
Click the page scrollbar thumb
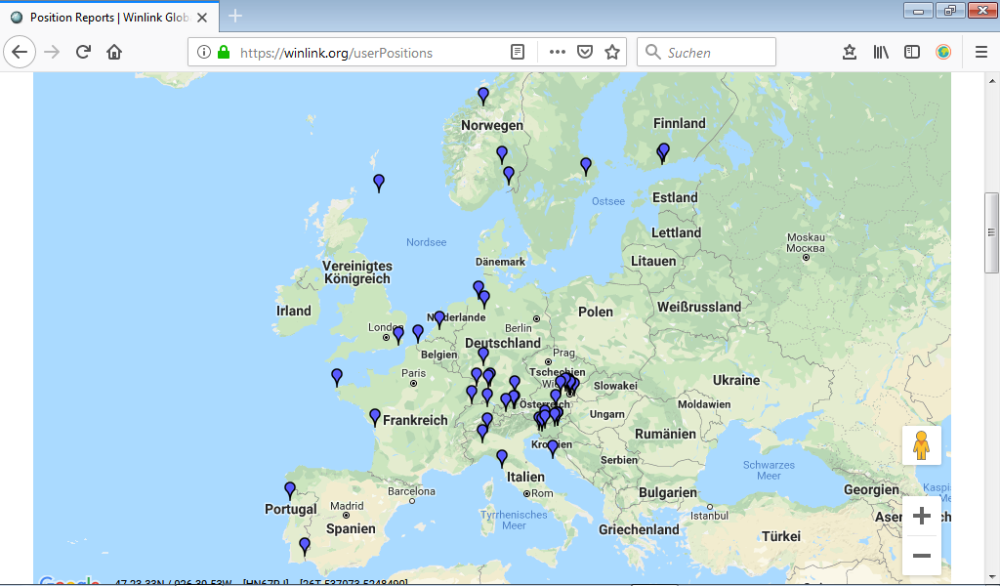pyautogui.click(x=991, y=232)
